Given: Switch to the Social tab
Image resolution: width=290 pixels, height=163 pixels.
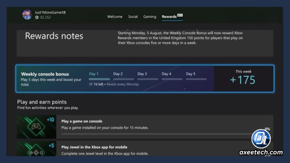Looking at the screenshot, I should click(133, 17).
